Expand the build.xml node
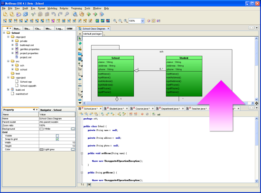Viewport: 261px width, 193px height. (8, 90)
